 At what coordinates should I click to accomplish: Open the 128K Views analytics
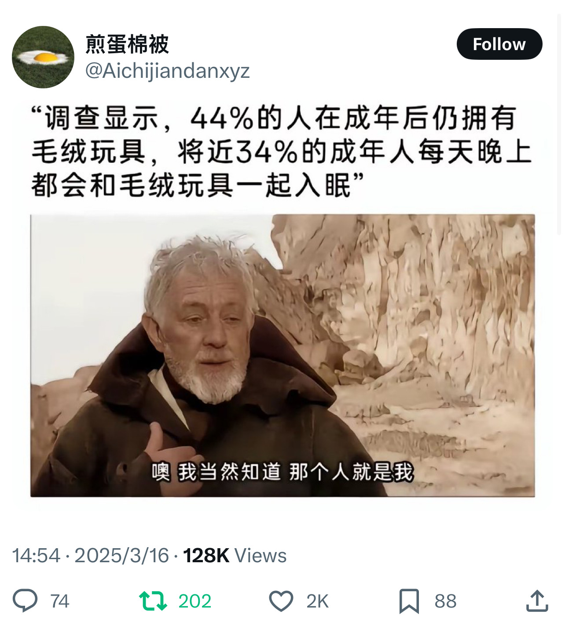click(x=235, y=555)
